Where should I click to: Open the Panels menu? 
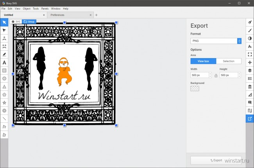coord(45,9)
